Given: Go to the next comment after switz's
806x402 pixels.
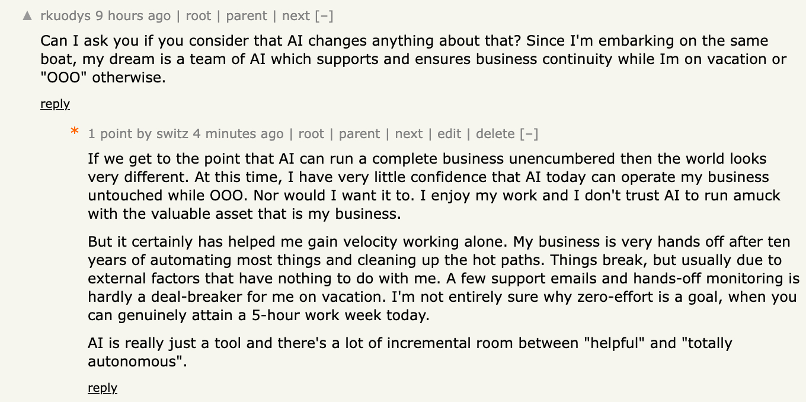Looking at the screenshot, I should (x=409, y=134).
